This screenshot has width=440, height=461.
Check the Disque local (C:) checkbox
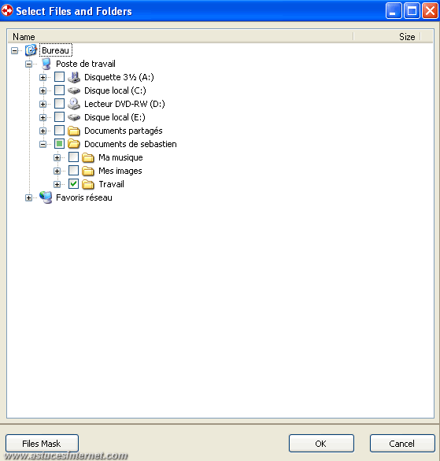pos(59,90)
